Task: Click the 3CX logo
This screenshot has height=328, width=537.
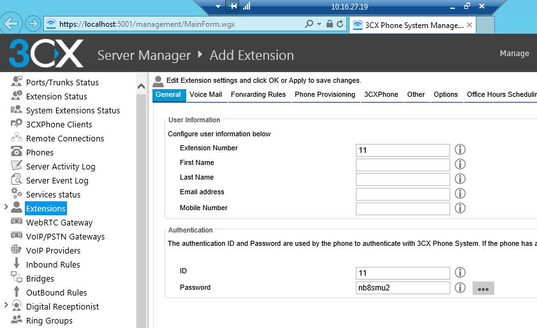Action: coord(46,53)
